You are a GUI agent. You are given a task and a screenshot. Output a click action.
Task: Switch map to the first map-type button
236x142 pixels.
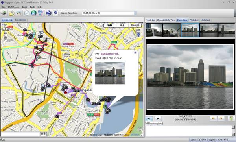[110, 26]
